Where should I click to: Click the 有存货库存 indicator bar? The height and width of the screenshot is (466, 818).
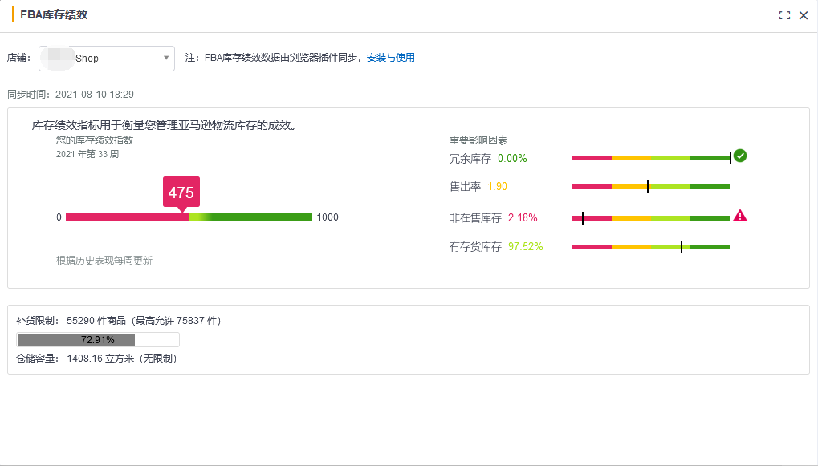click(650, 247)
